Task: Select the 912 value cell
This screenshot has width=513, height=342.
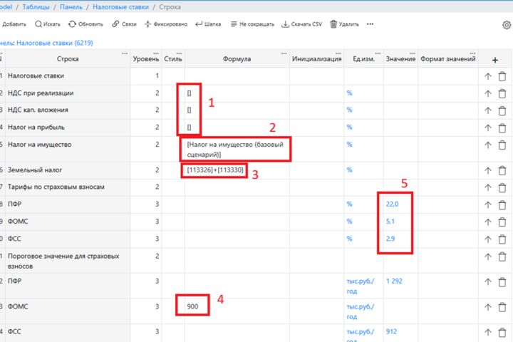Action: (x=391, y=331)
